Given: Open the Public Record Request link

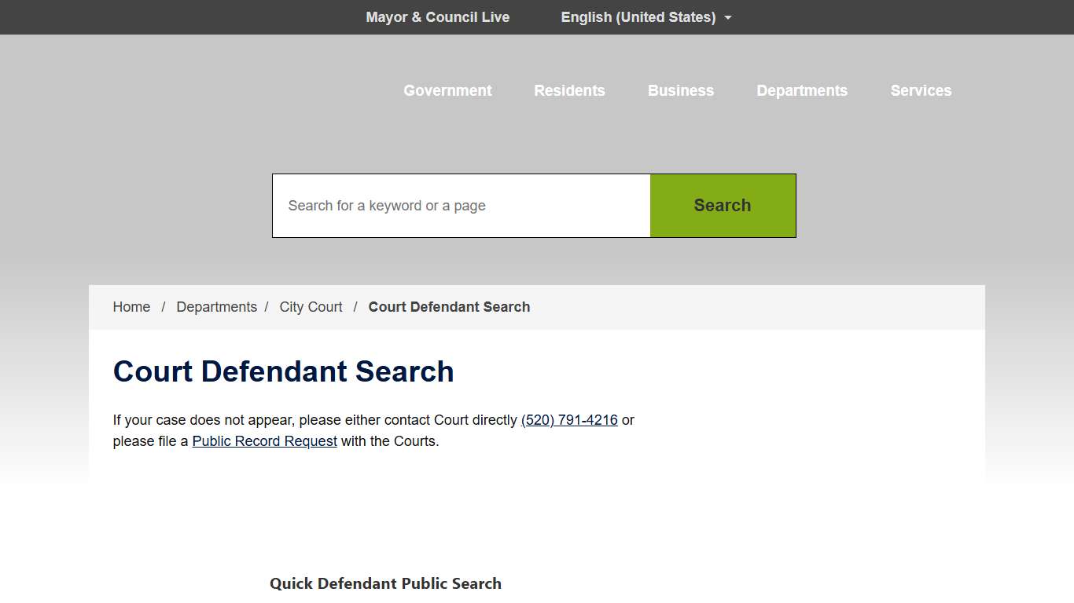Looking at the screenshot, I should coord(264,440).
